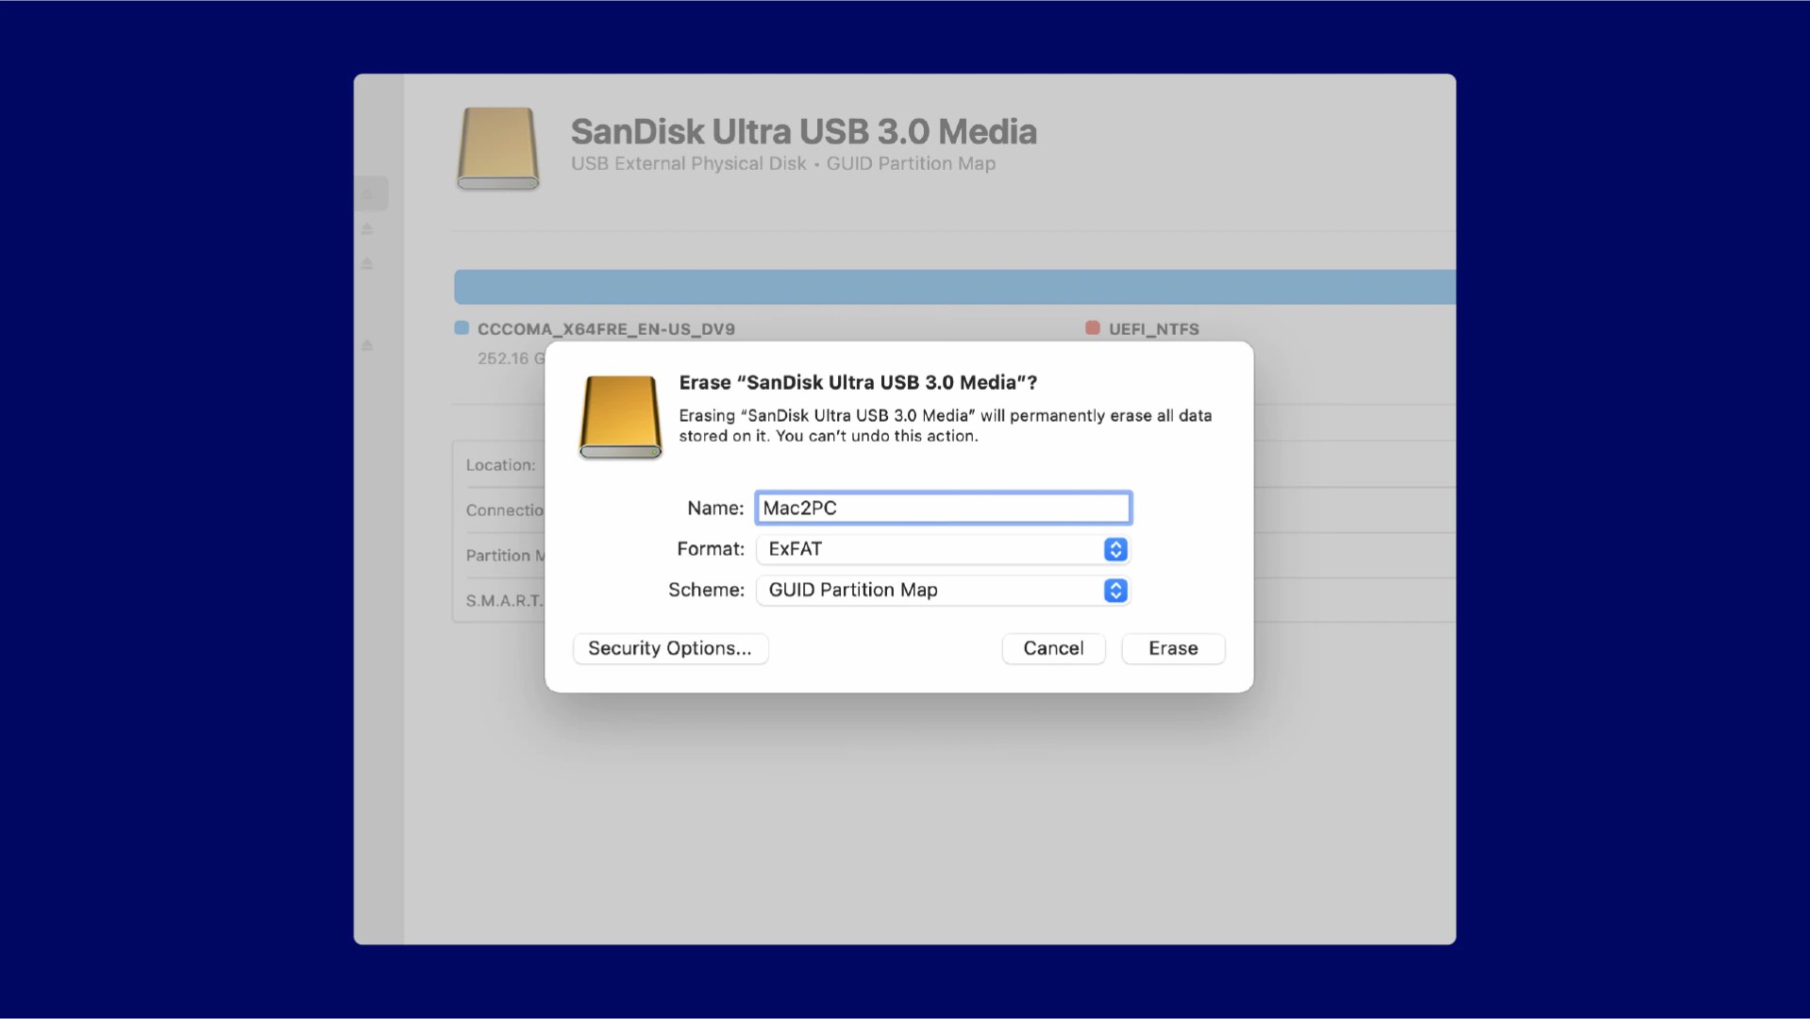Select the UEFI_NTFS partition label

[x=1153, y=329]
